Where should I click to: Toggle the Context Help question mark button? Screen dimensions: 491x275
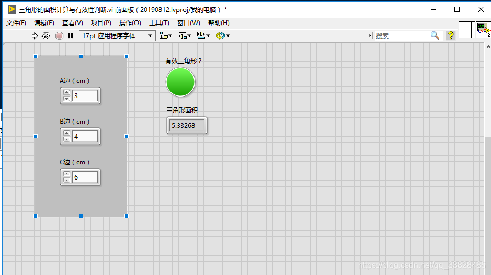point(451,35)
